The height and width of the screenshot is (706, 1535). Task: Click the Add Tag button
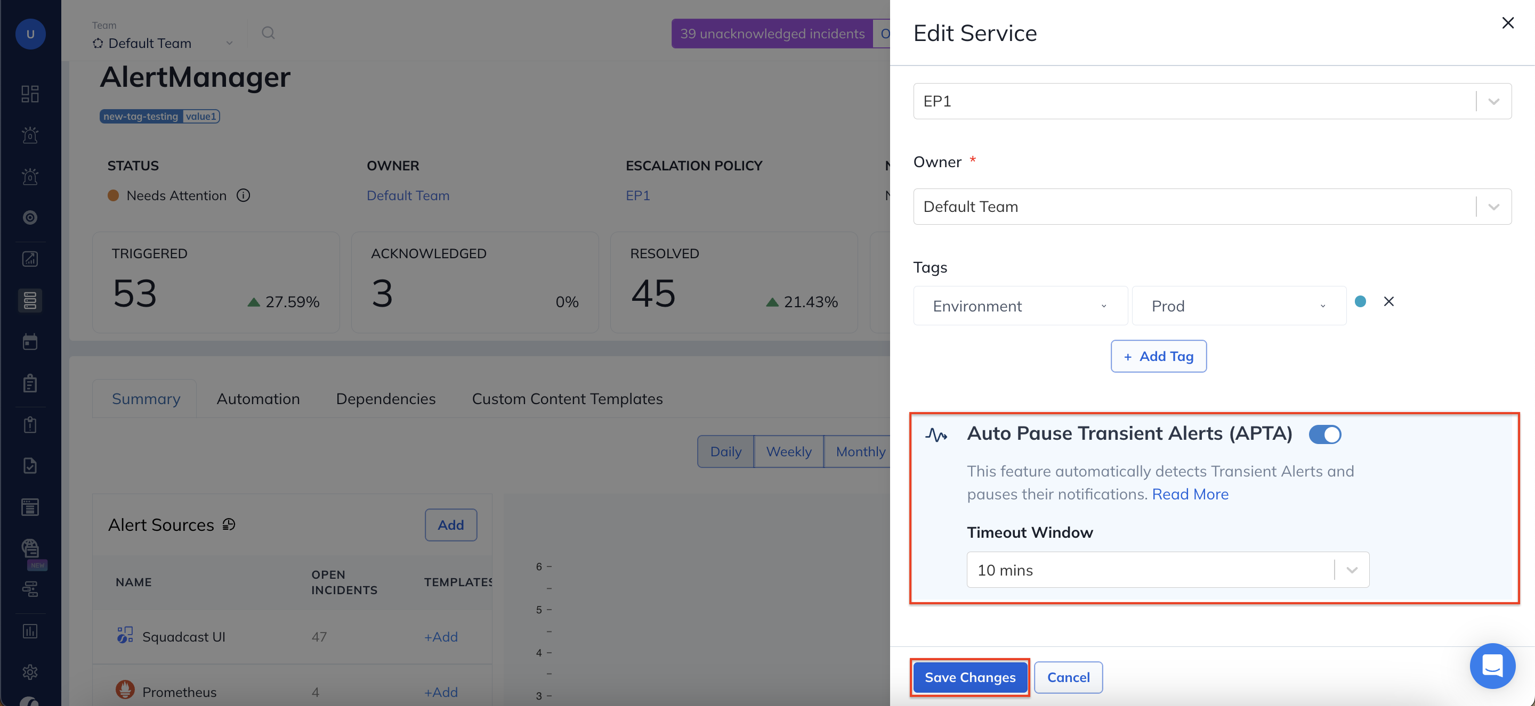tap(1158, 357)
